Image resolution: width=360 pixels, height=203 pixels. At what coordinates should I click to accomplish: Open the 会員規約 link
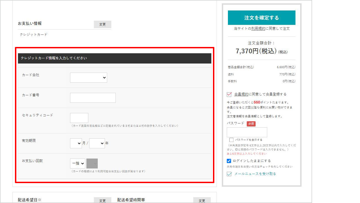click(241, 94)
